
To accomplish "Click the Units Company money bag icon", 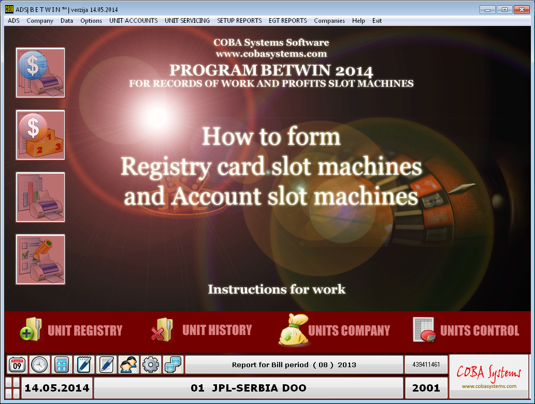I will click(x=293, y=329).
